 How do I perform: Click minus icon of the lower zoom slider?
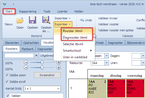[26, 68]
